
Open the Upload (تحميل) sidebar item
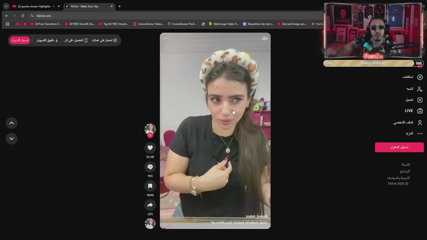pos(414,100)
